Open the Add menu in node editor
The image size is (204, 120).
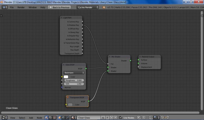click(x=31, y=118)
